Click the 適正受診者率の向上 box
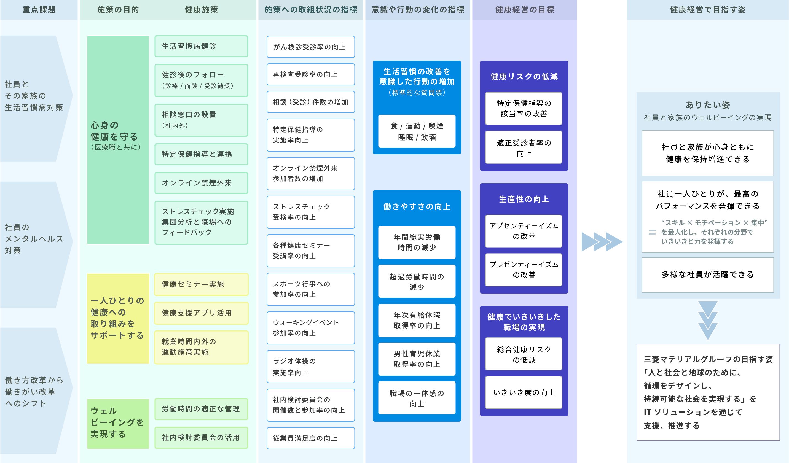 pyautogui.click(x=524, y=147)
